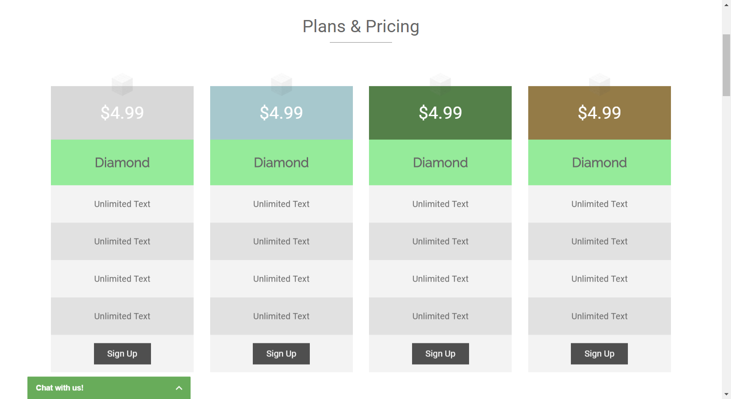Click the cube icon above the brown plan

click(600, 84)
